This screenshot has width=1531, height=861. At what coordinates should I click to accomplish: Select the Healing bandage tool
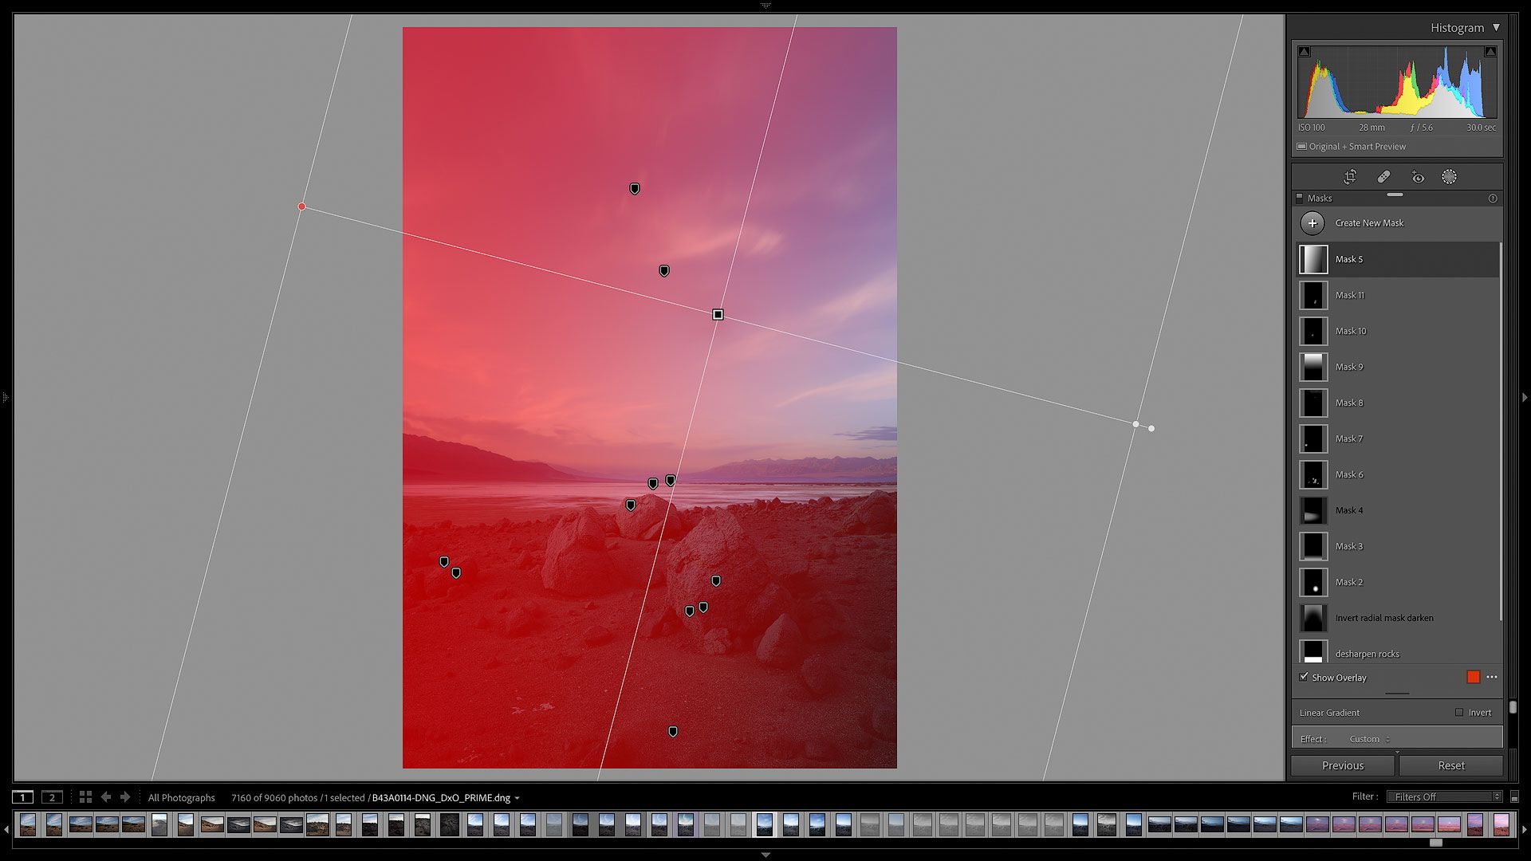click(1383, 177)
